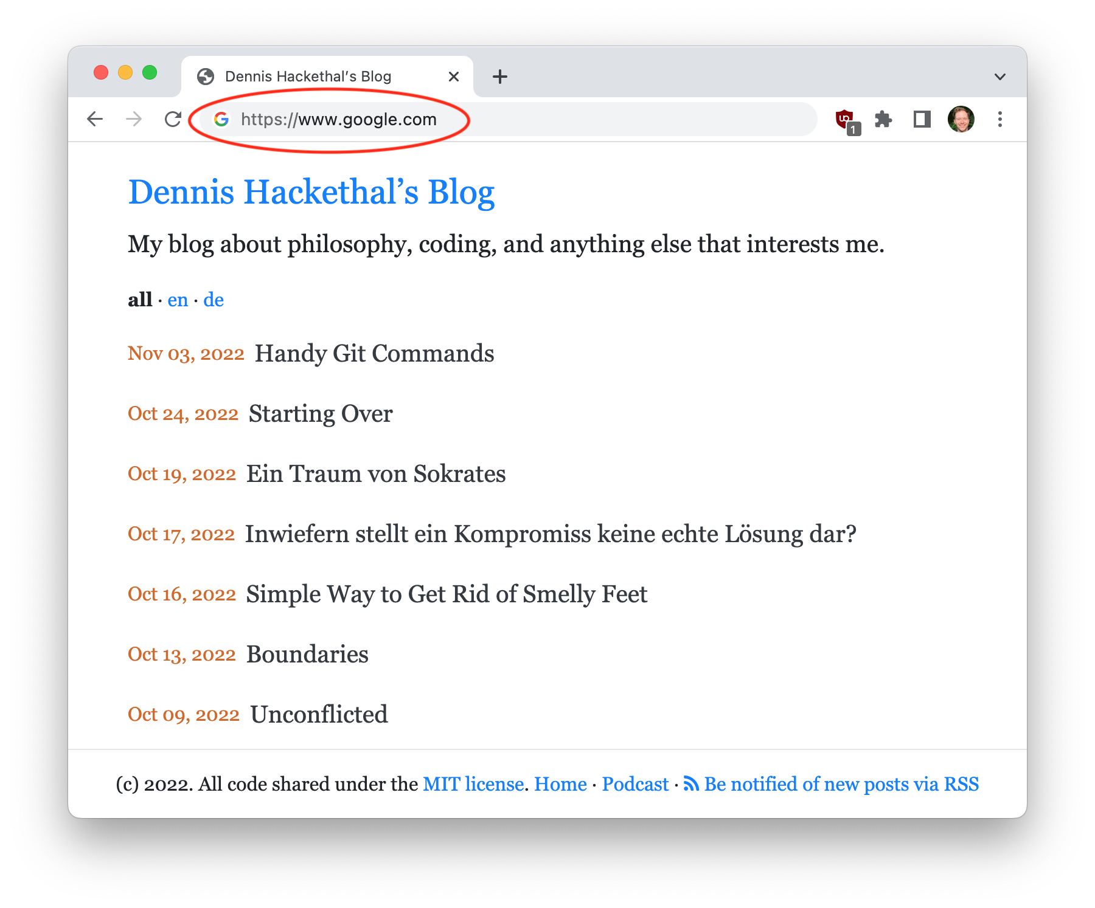This screenshot has width=1095, height=908.
Task: Expand the tab search chevron
Action: click(x=1000, y=77)
